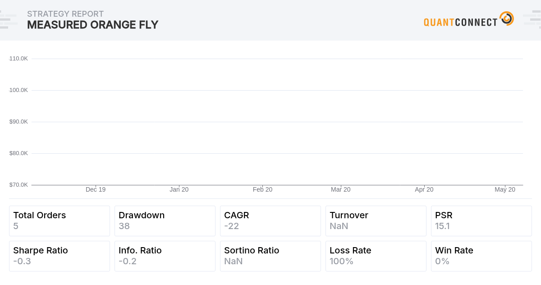Click the MEASURED ORANGE FLY title

click(x=93, y=25)
